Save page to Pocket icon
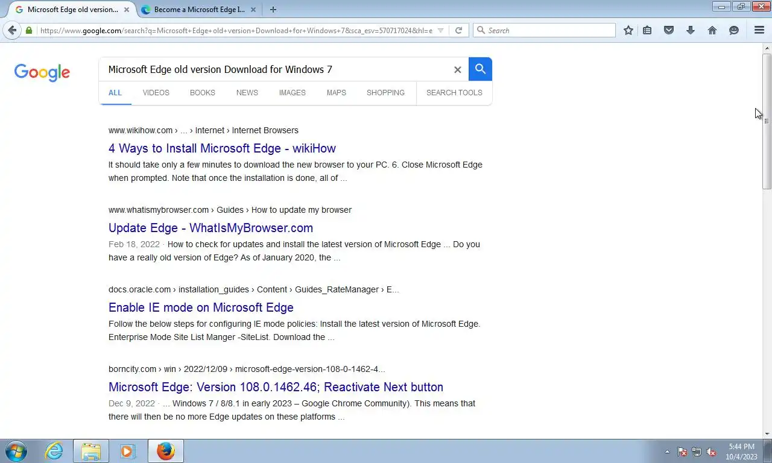 [x=669, y=30]
